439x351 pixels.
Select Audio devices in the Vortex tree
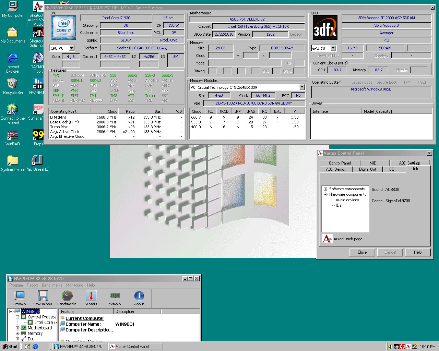point(347,200)
